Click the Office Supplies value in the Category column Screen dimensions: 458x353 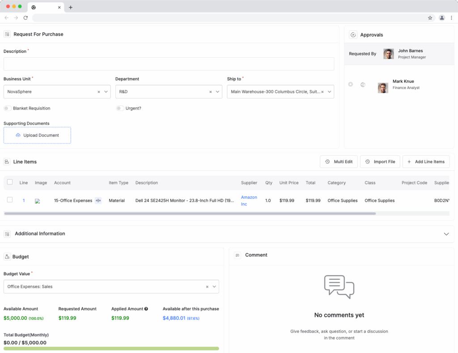click(x=342, y=201)
